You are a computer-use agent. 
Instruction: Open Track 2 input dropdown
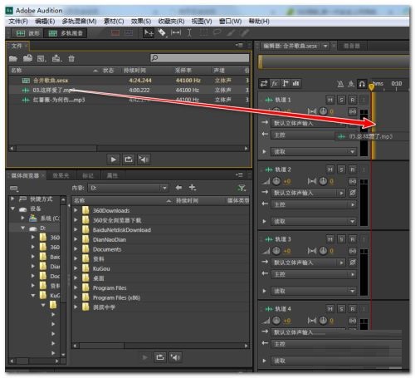point(308,193)
